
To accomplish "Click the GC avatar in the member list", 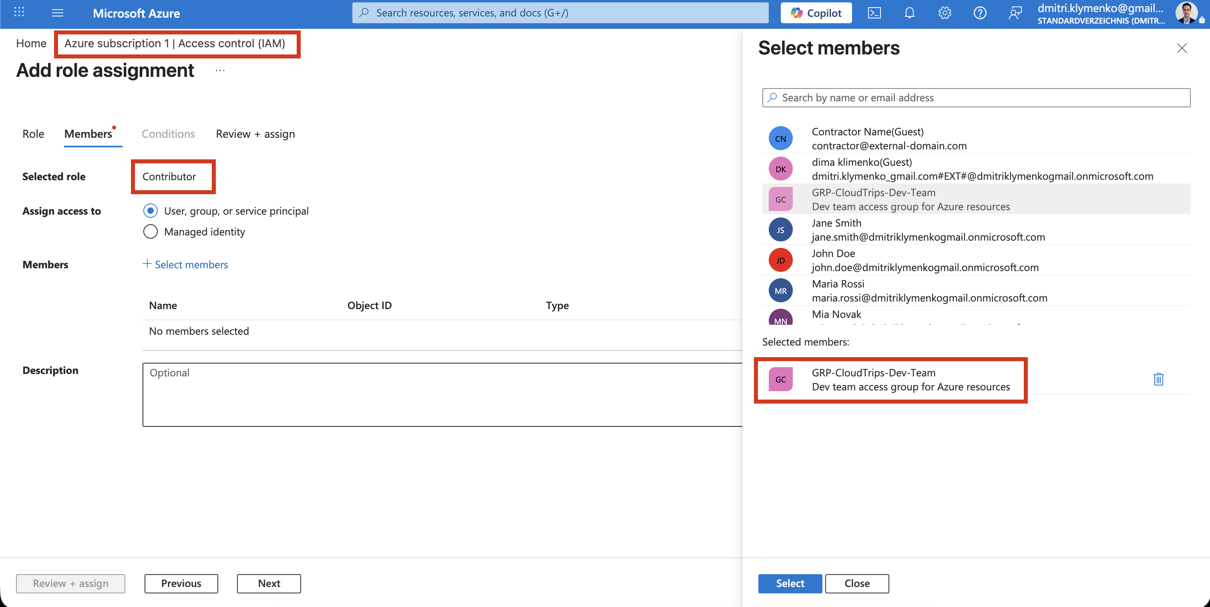I will pos(780,199).
